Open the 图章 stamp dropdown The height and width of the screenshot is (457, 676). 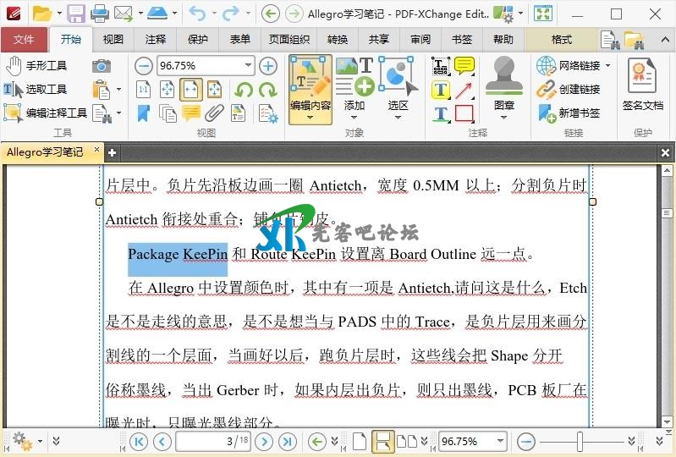tap(504, 118)
